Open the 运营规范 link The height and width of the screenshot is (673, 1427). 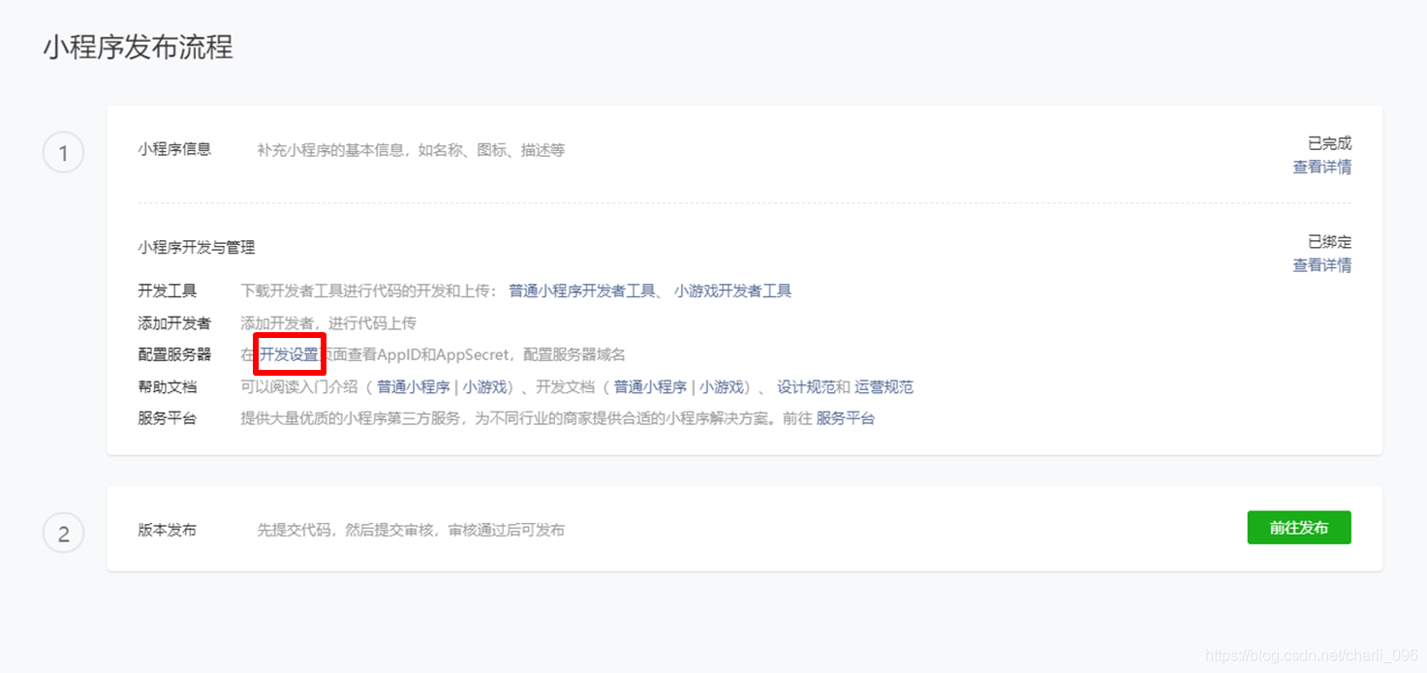coord(884,386)
